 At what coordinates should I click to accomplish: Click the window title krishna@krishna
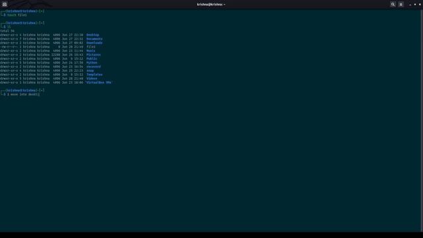pos(211,5)
